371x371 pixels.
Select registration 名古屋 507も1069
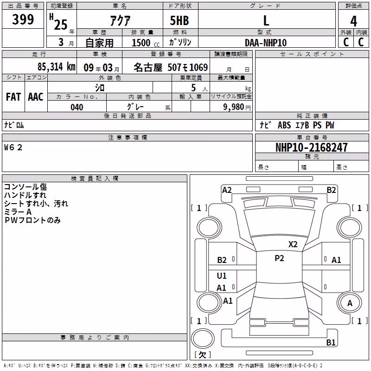171,67
